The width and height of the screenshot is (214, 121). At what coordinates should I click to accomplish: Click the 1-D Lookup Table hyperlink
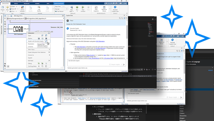coord(108,58)
